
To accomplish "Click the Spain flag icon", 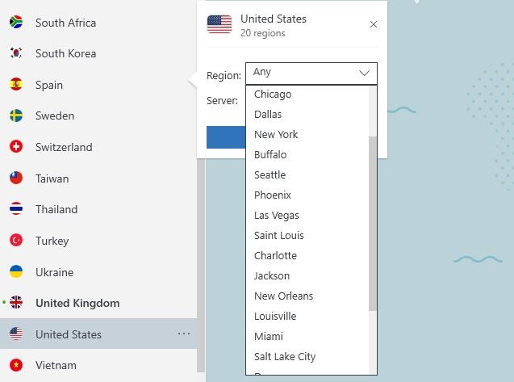I will tap(16, 84).
